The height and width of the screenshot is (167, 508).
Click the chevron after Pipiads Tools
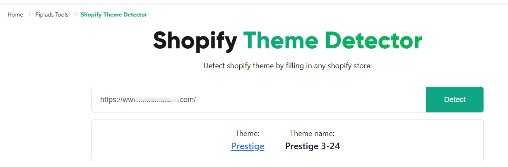click(75, 15)
